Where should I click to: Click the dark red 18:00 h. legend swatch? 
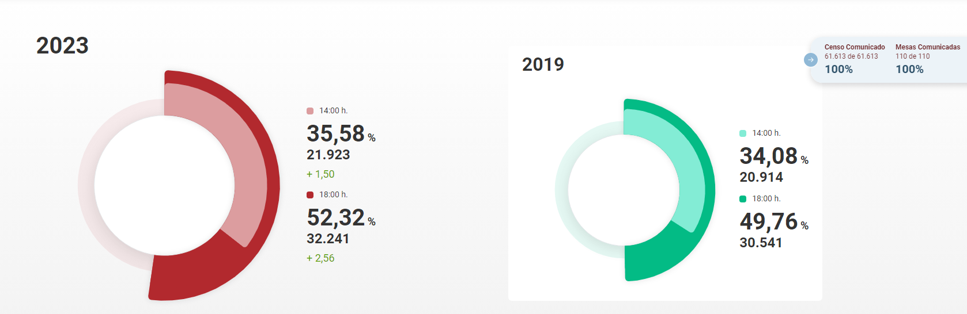point(310,195)
